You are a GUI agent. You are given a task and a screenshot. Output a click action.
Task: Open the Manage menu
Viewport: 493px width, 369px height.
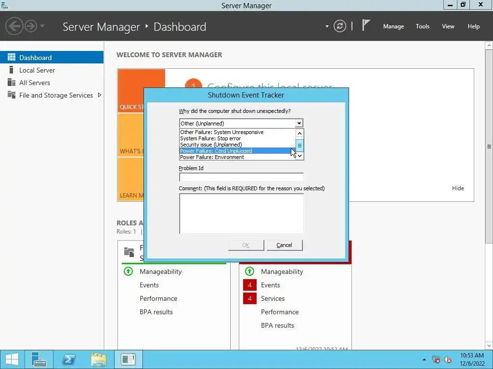pos(393,26)
